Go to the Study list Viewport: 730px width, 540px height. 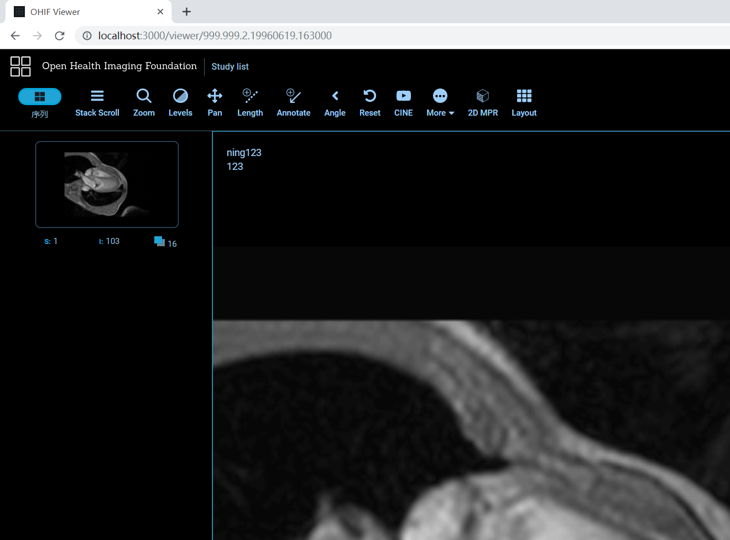pyautogui.click(x=230, y=66)
